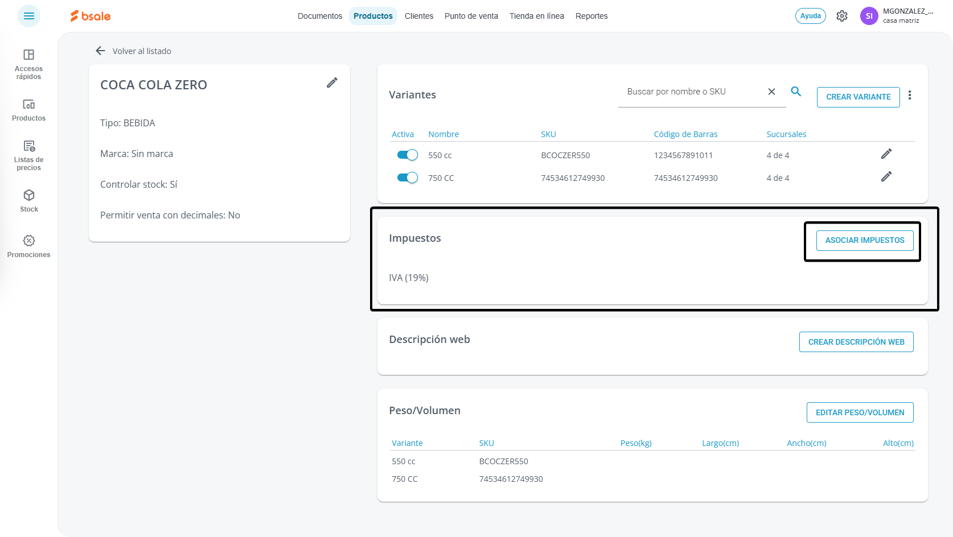Click the variant search magnifier icon
This screenshot has width=953, height=537.
[796, 91]
